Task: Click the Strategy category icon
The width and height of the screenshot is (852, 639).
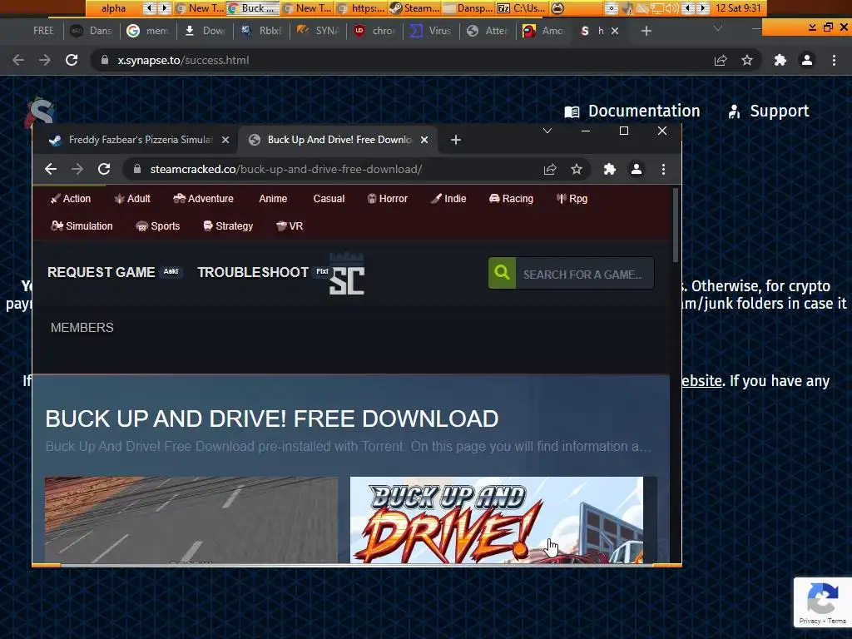Action: (x=207, y=226)
